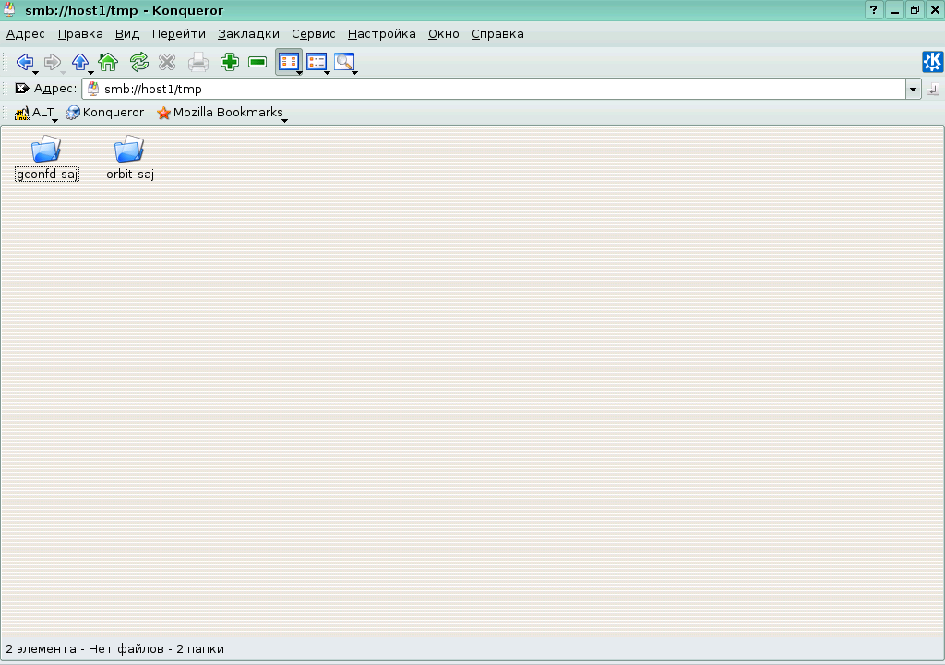Decrease icon size with green minus

pyautogui.click(x=256, y=62)
